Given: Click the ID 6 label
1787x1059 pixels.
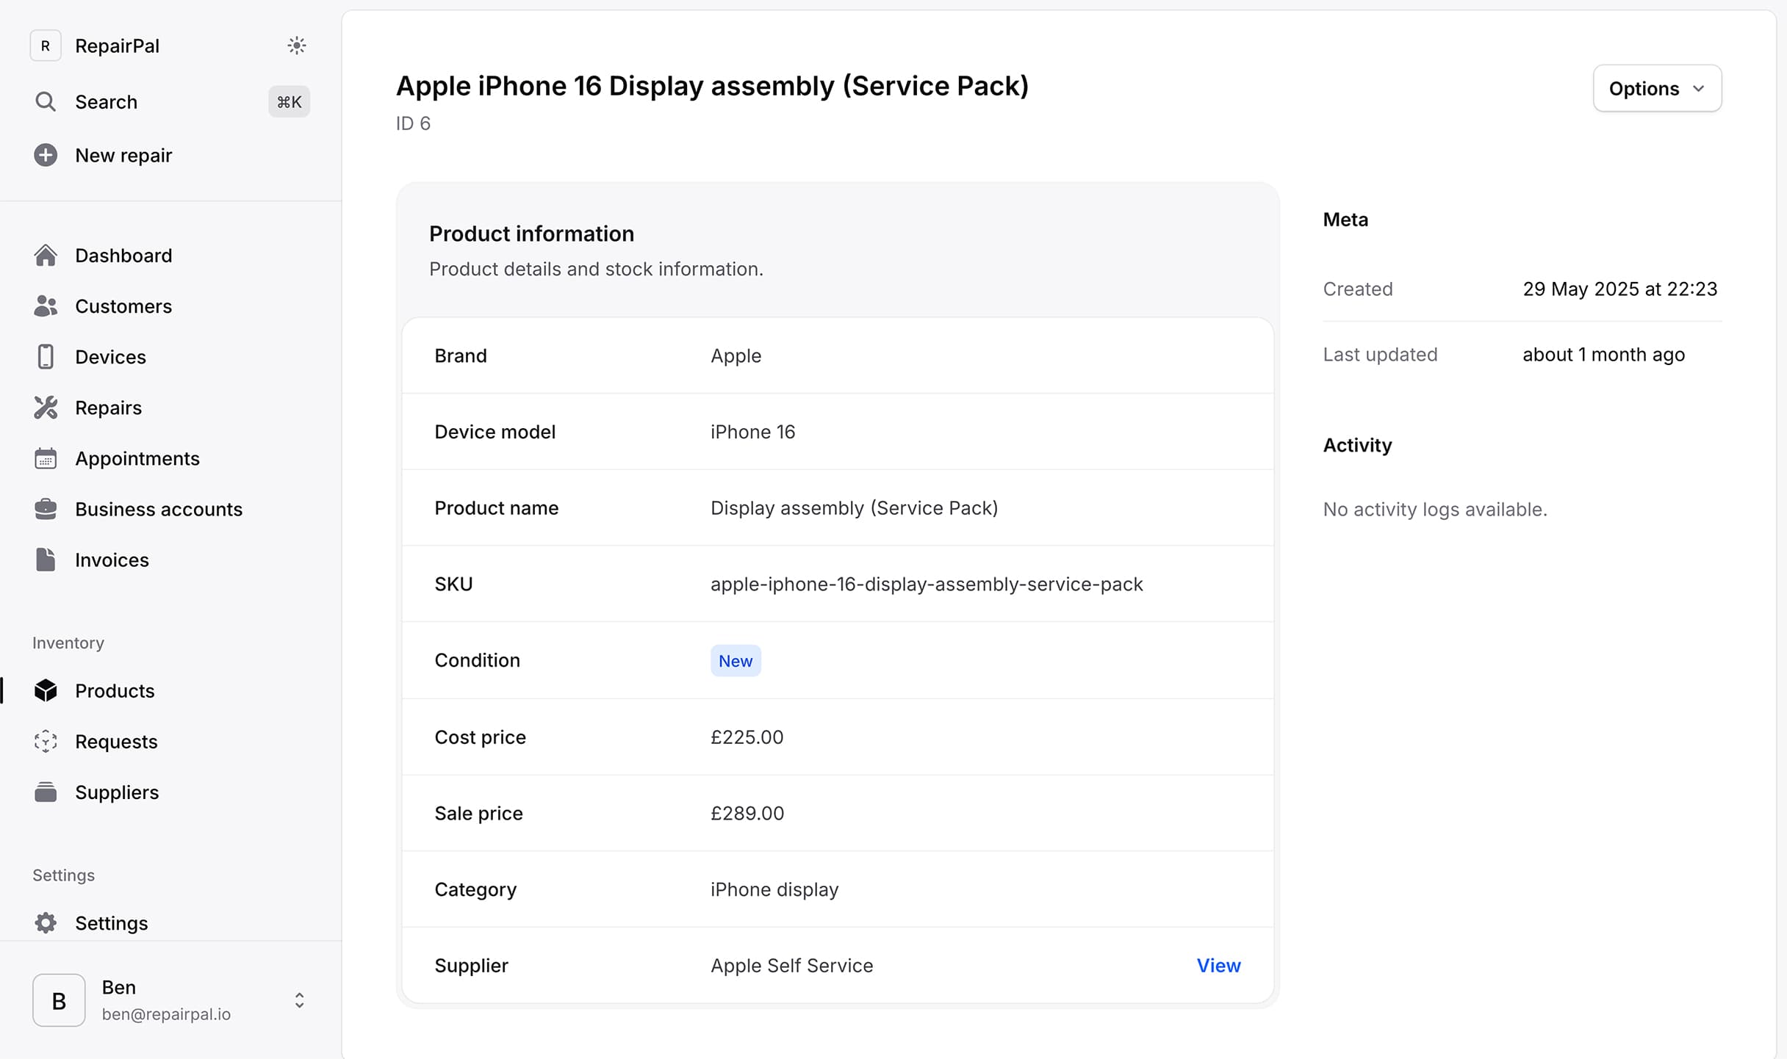Looking at the screenshot, I should (x=413, y=123).
